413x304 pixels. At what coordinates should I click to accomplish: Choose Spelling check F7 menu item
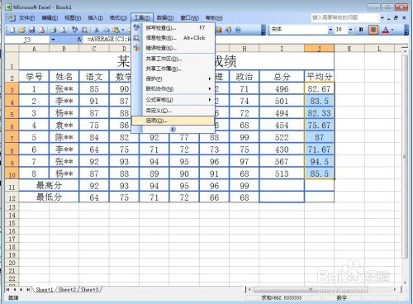pos(173,28)
